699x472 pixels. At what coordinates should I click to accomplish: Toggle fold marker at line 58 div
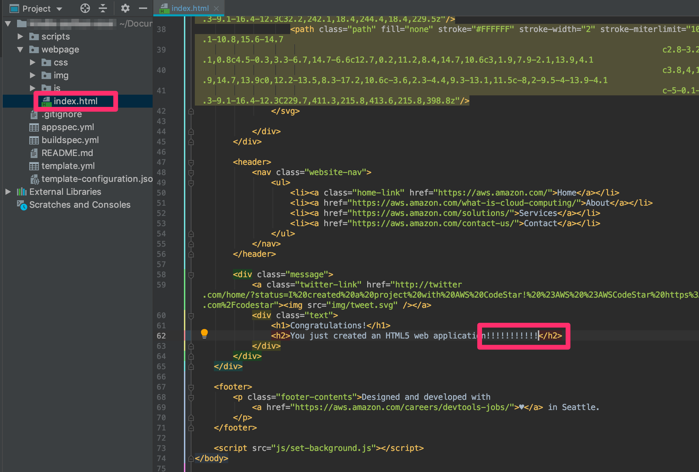point(191,275)
